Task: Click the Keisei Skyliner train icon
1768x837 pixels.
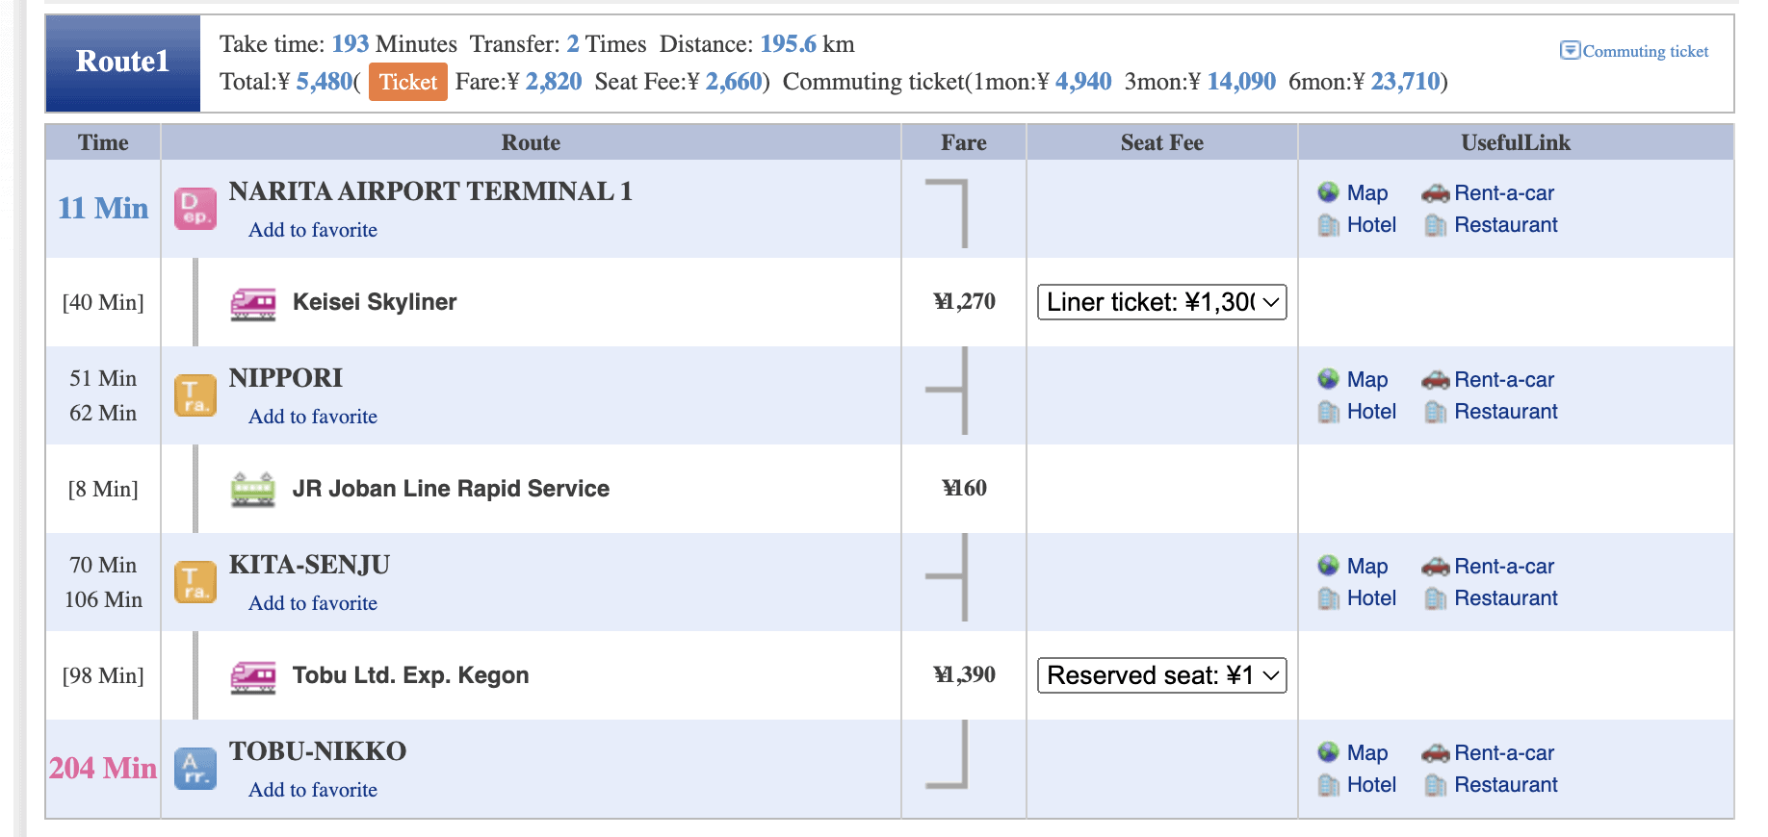Action: pyautogui.click(x=253, y=303)
